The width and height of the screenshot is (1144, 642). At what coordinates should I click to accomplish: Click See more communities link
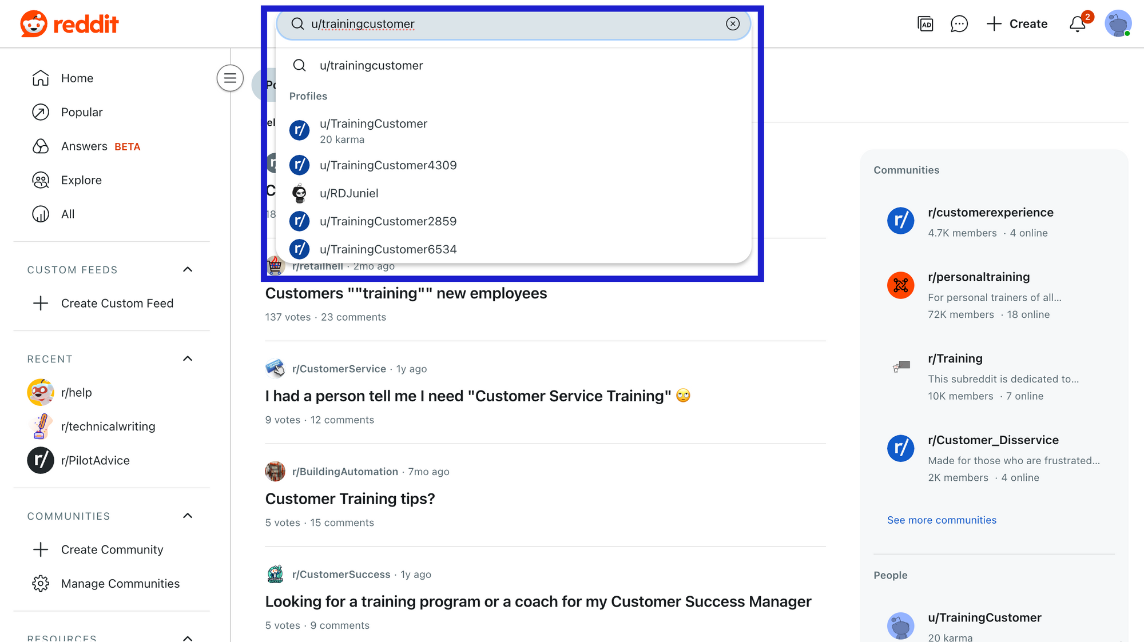[942, 520]
